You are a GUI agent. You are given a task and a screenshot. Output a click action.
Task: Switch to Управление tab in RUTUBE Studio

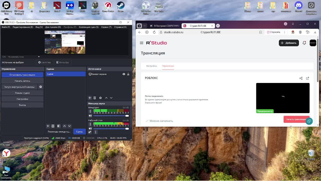[168, 66]
